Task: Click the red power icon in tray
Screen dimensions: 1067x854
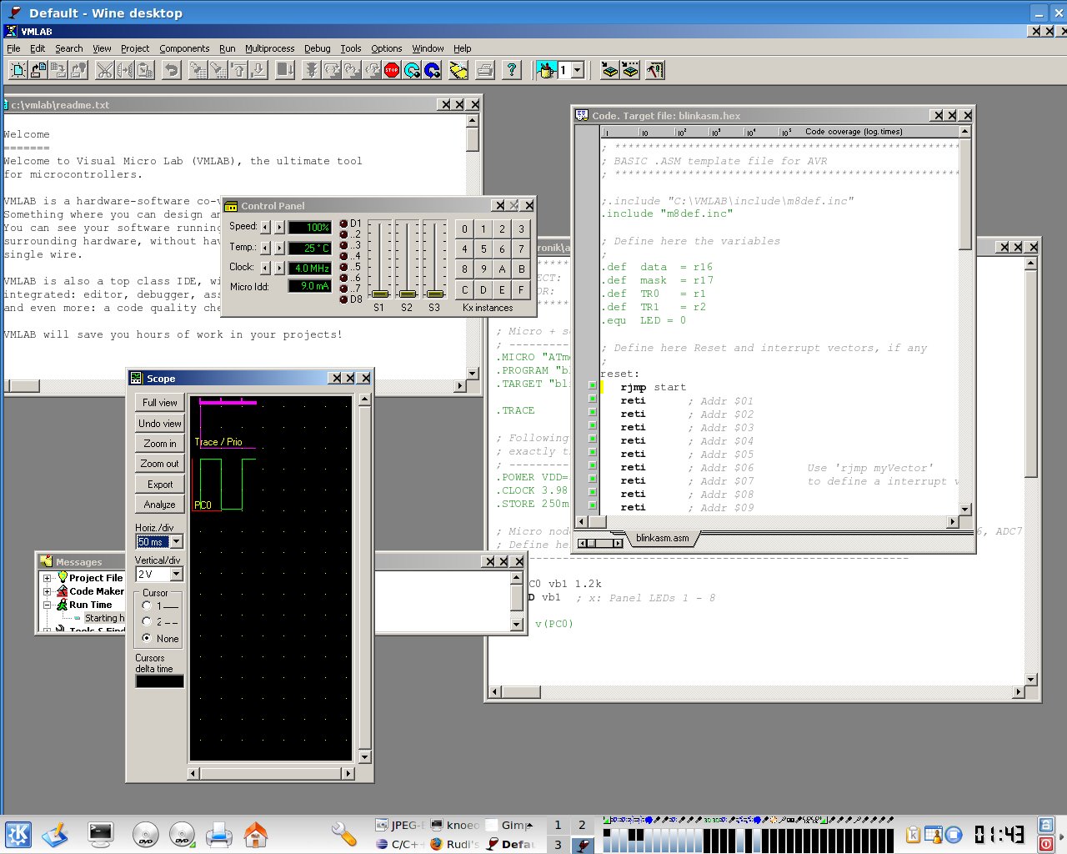Action: [x=1046, y=844]
